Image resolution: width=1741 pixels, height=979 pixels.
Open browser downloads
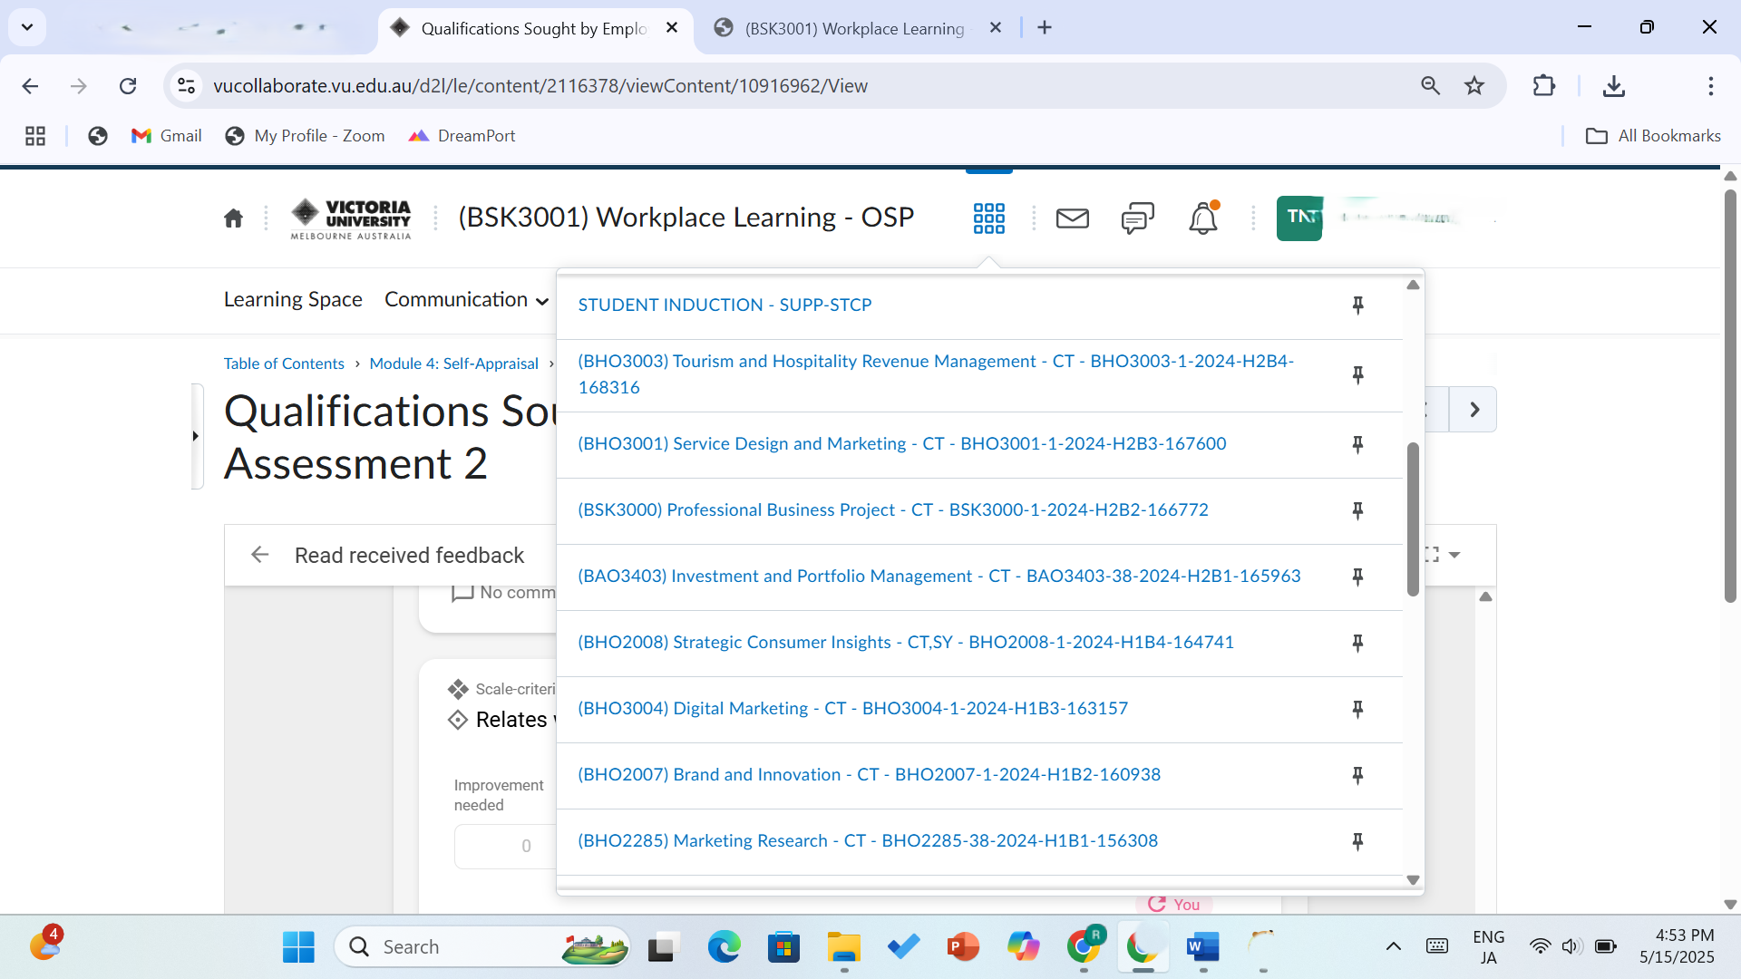pos(1613,86)
